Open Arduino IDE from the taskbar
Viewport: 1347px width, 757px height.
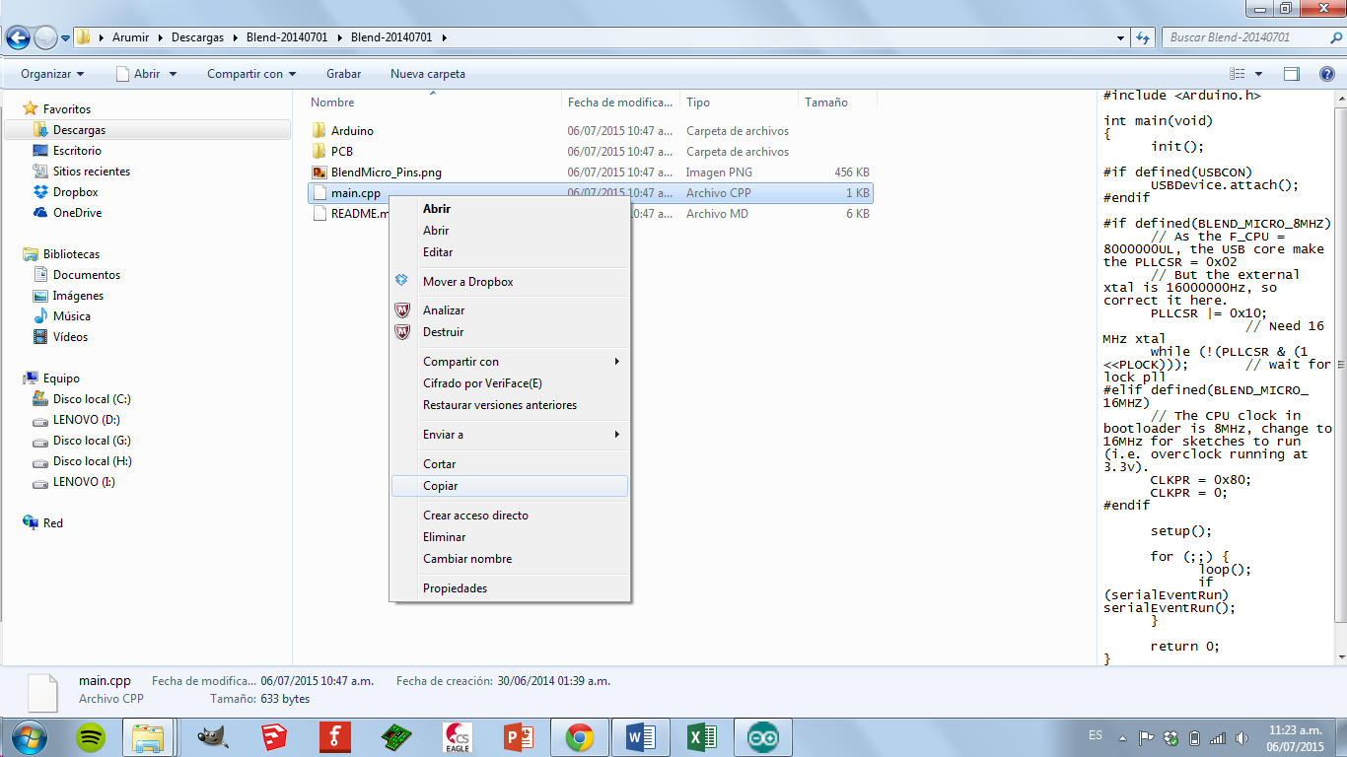(763, 736)
